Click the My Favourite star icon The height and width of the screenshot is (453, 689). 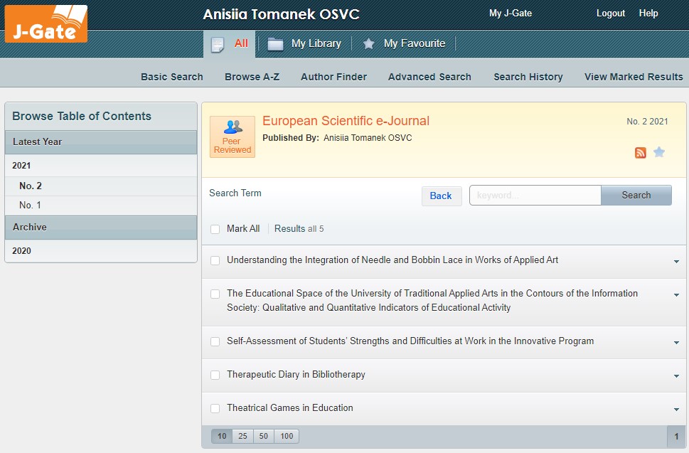[x=368, y=44]
